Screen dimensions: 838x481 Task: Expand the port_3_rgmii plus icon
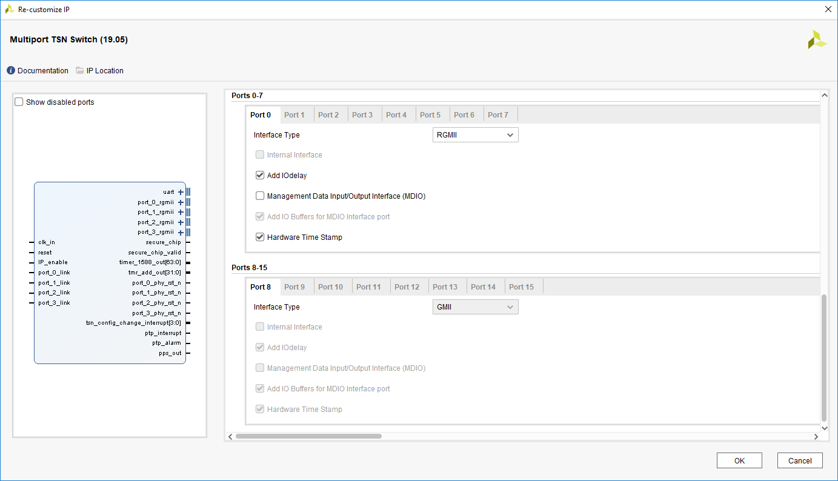click(x=181, y=232)
